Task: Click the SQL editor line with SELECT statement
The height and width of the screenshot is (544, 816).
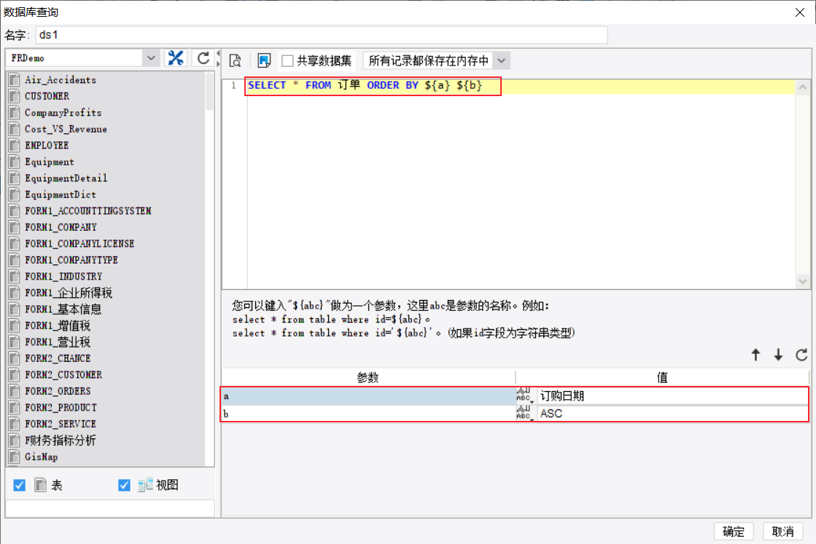Action: click(x=521, y=86)
